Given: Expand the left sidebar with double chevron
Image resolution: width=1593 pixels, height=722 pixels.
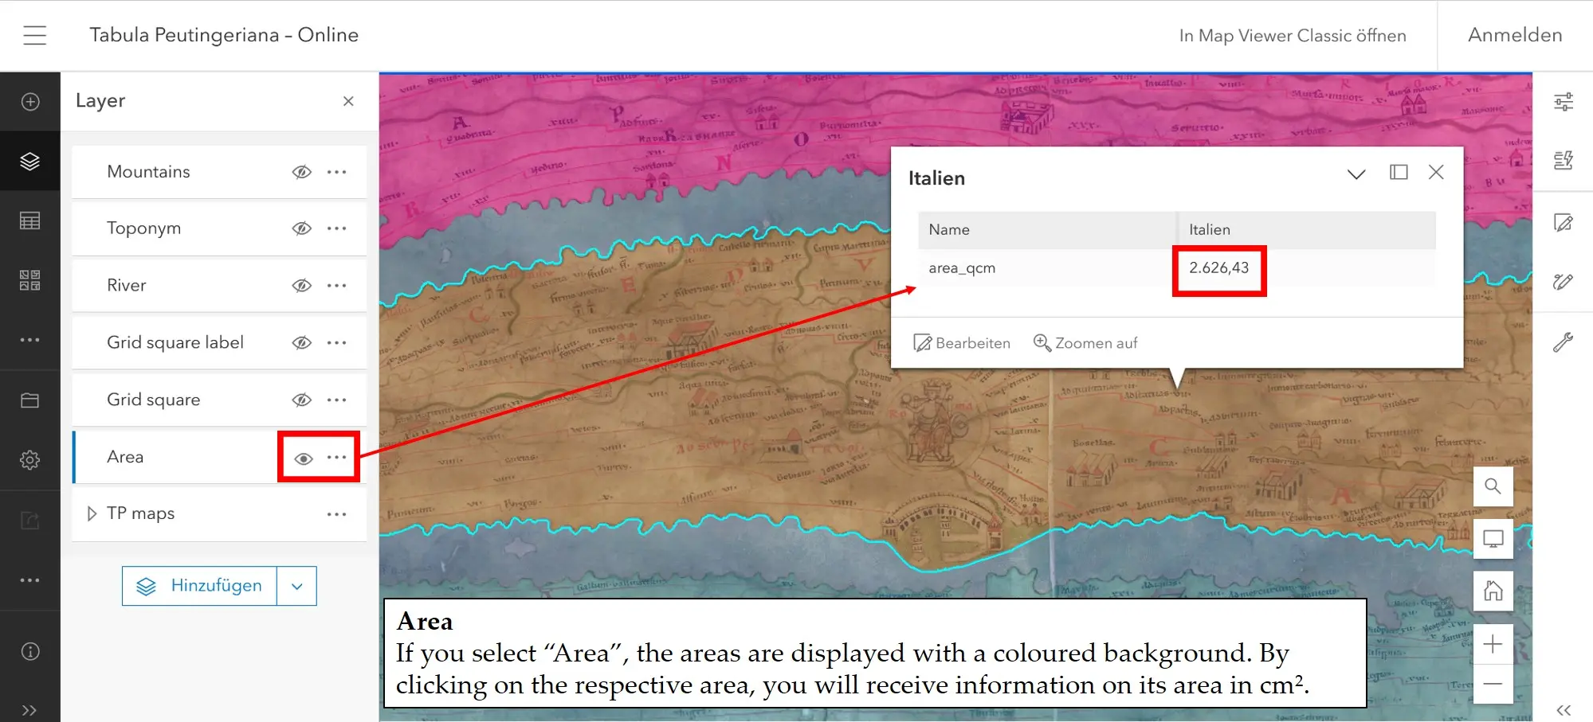Looking at the screenshot, I should [x=29, y=710].
